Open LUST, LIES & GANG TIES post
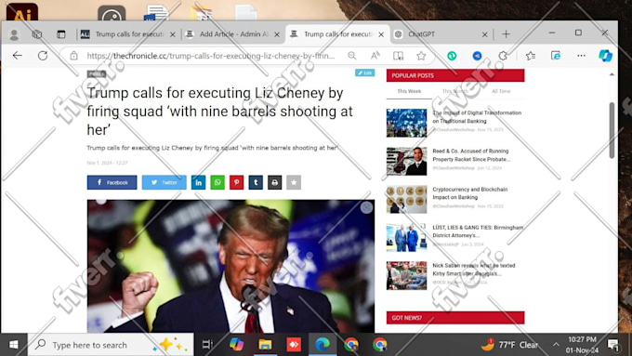The height and width of the screenshot is (356, 632). (478, 231)
